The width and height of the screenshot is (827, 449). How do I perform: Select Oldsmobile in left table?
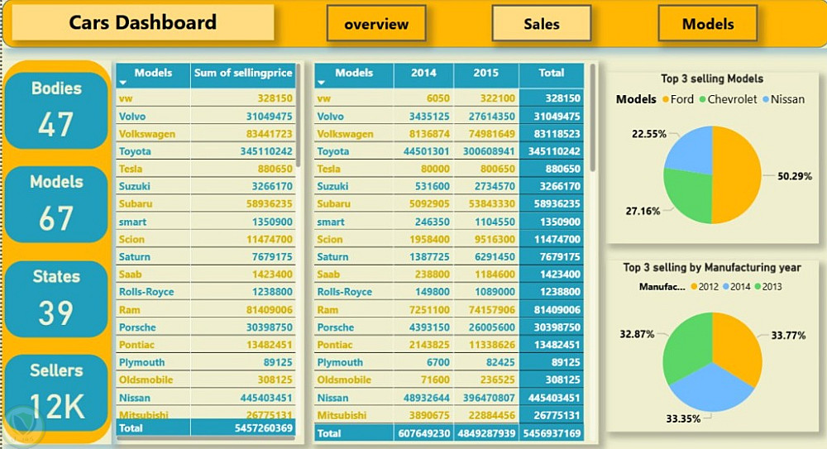click(x=146, y=380)
